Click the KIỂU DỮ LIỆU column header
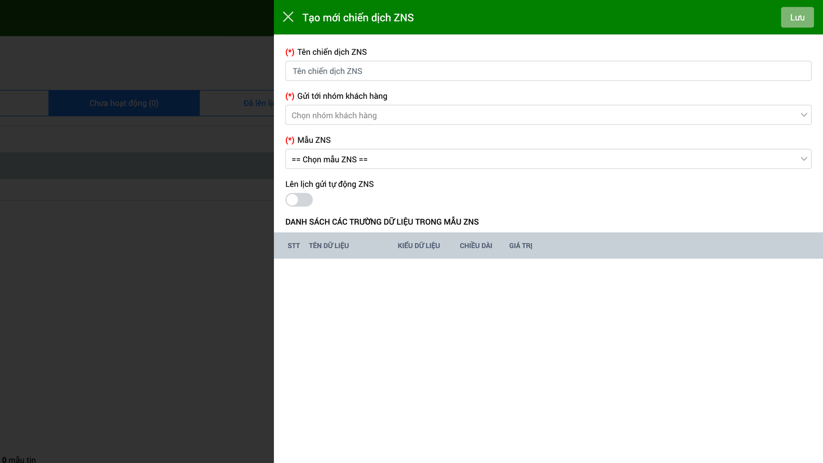The width and height of the screenshot is (823, 463). (418, 246)
